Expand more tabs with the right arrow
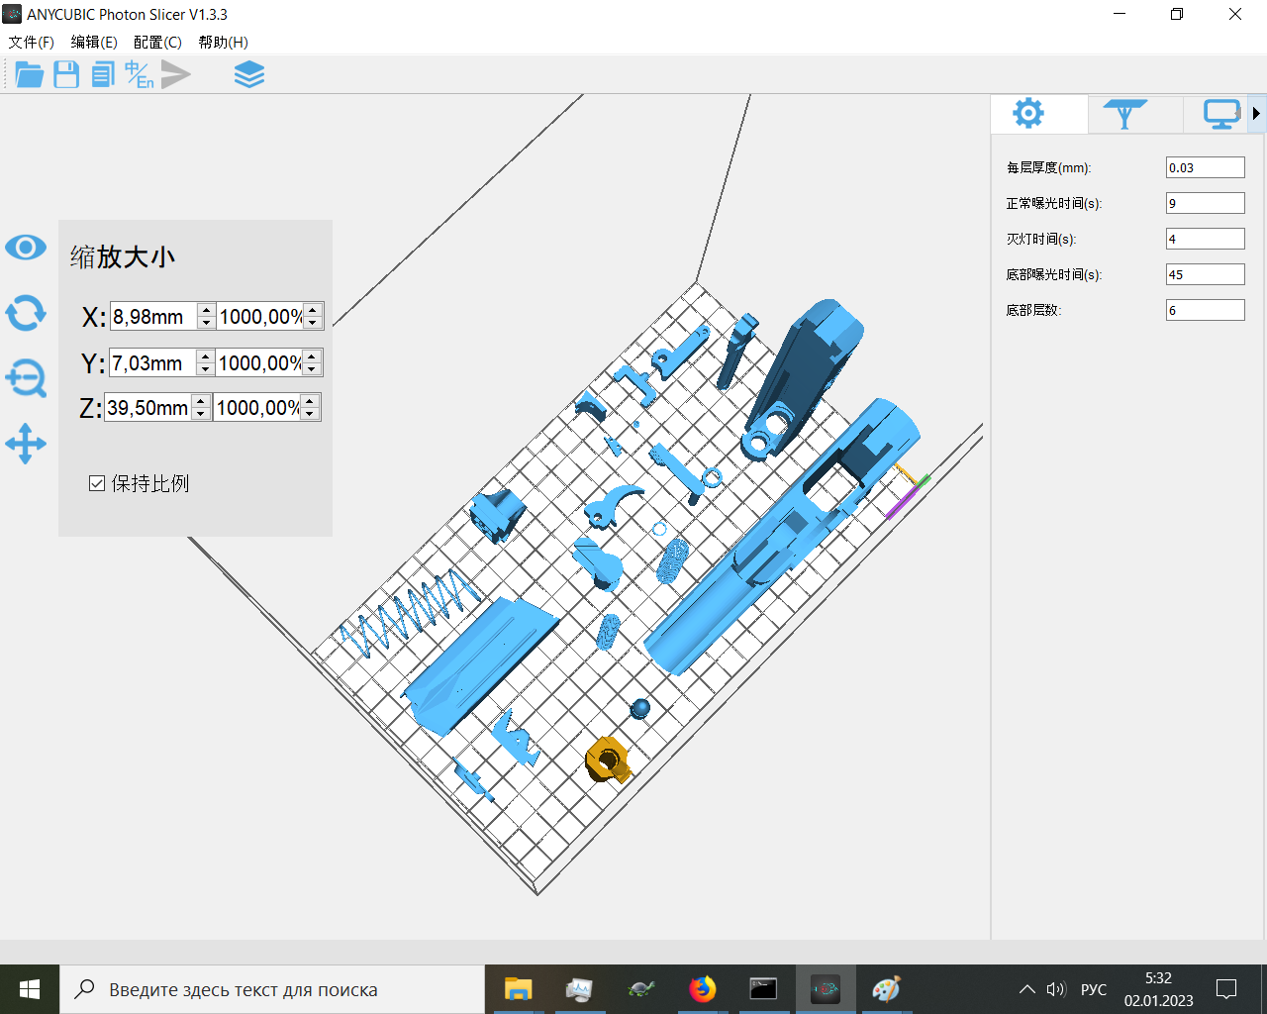This screenshot has width=1267, height=1014. click(1257, 114)
